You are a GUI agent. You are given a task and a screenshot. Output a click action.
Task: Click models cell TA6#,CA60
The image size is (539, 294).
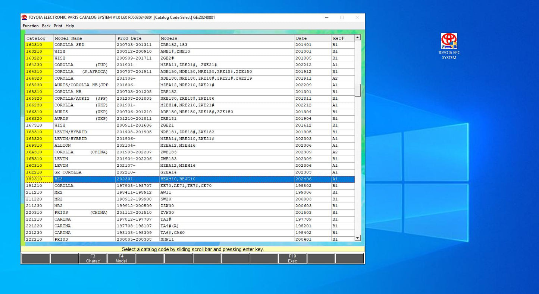click(227, 233)
